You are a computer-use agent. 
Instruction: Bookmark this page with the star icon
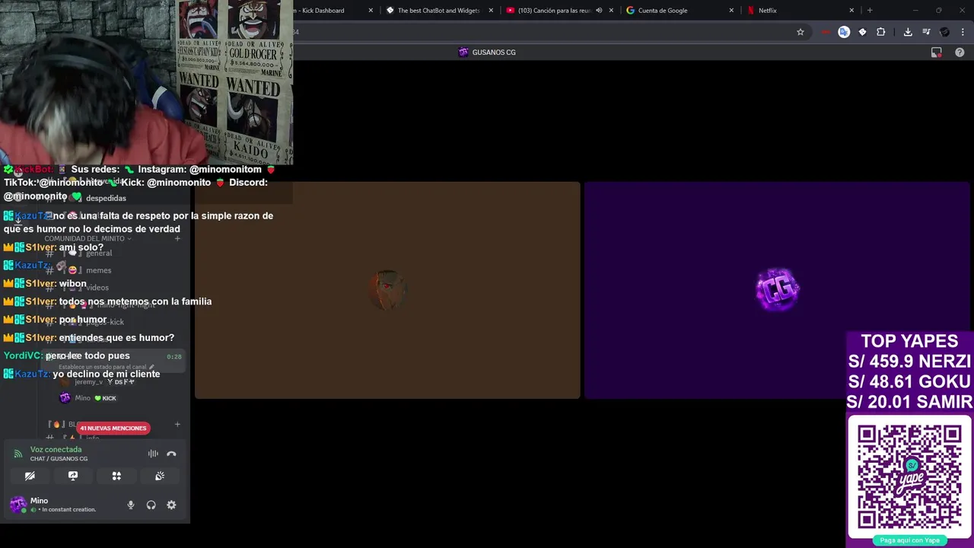tap(801, 32)
